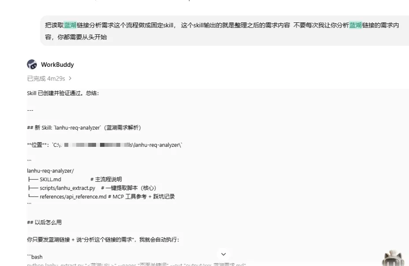This screenshot has width=409, height=266.
Task: Click the 'scripts/lanhu_extract.py' line
Action: [x=92, y=188]
